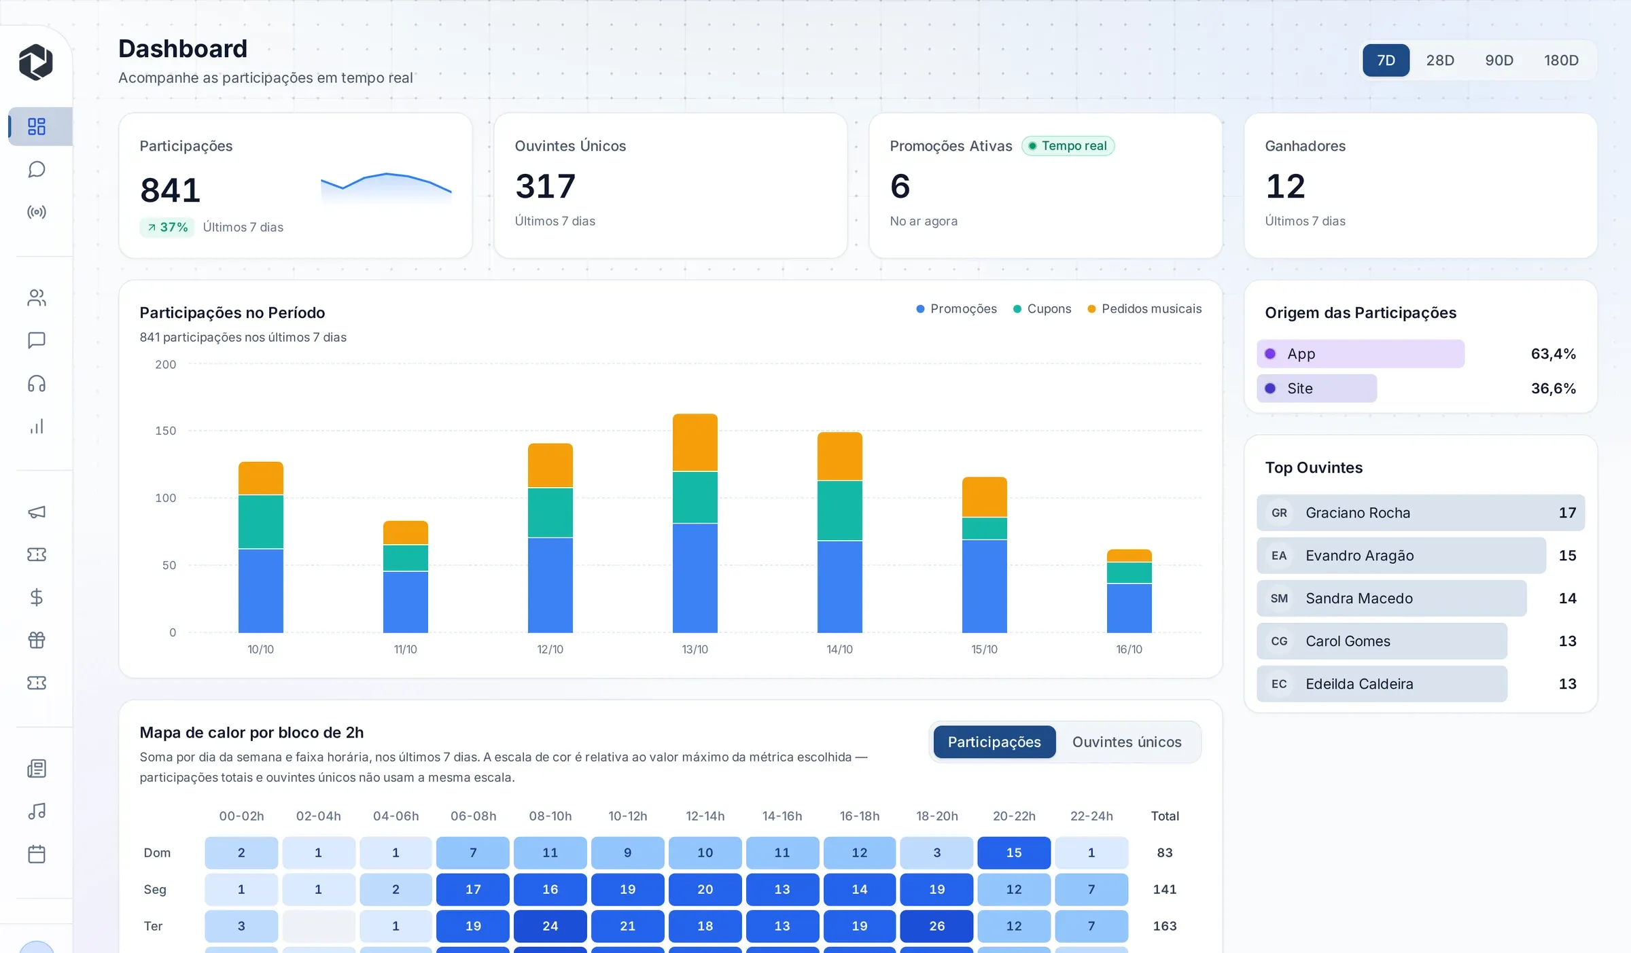Open Sandra Macedo listener row

click(x=1420, y=598)
